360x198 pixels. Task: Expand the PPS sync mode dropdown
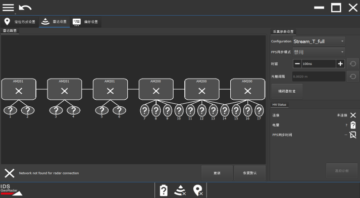[x=319, y=52]
